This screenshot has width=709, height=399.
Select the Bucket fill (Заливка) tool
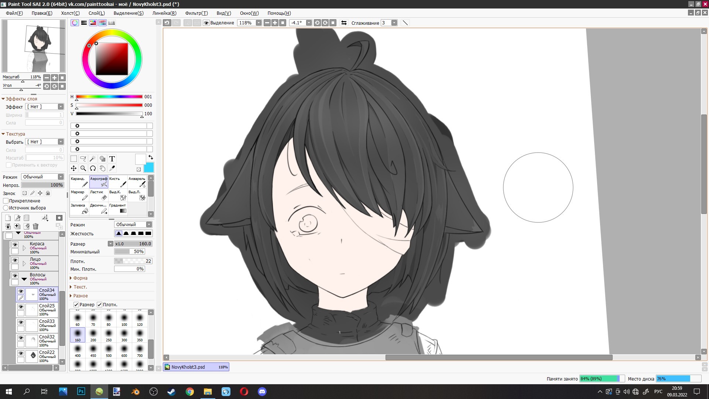(x=79, y=208)
